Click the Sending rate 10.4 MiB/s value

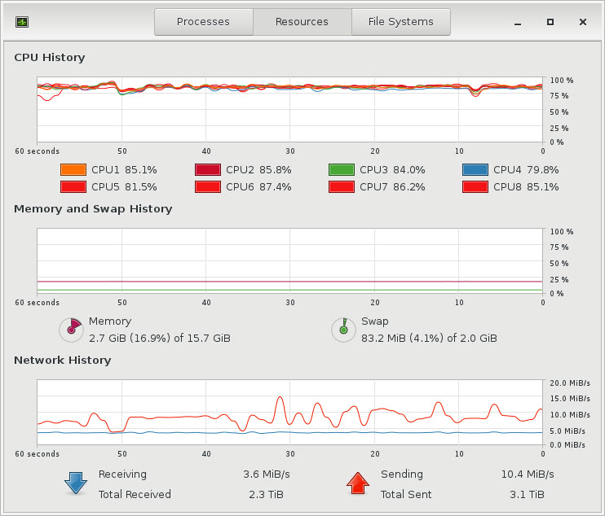tap(528, 474)
